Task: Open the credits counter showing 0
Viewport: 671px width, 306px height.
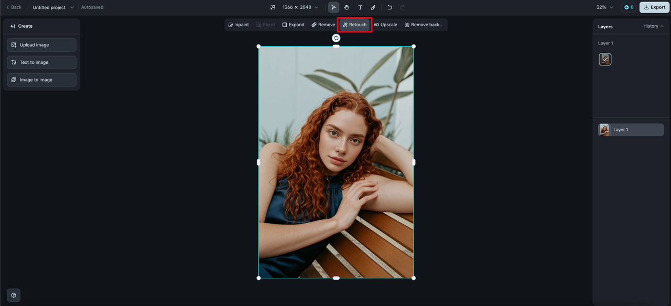Action: pyautogui.click(x=629, y=7)
